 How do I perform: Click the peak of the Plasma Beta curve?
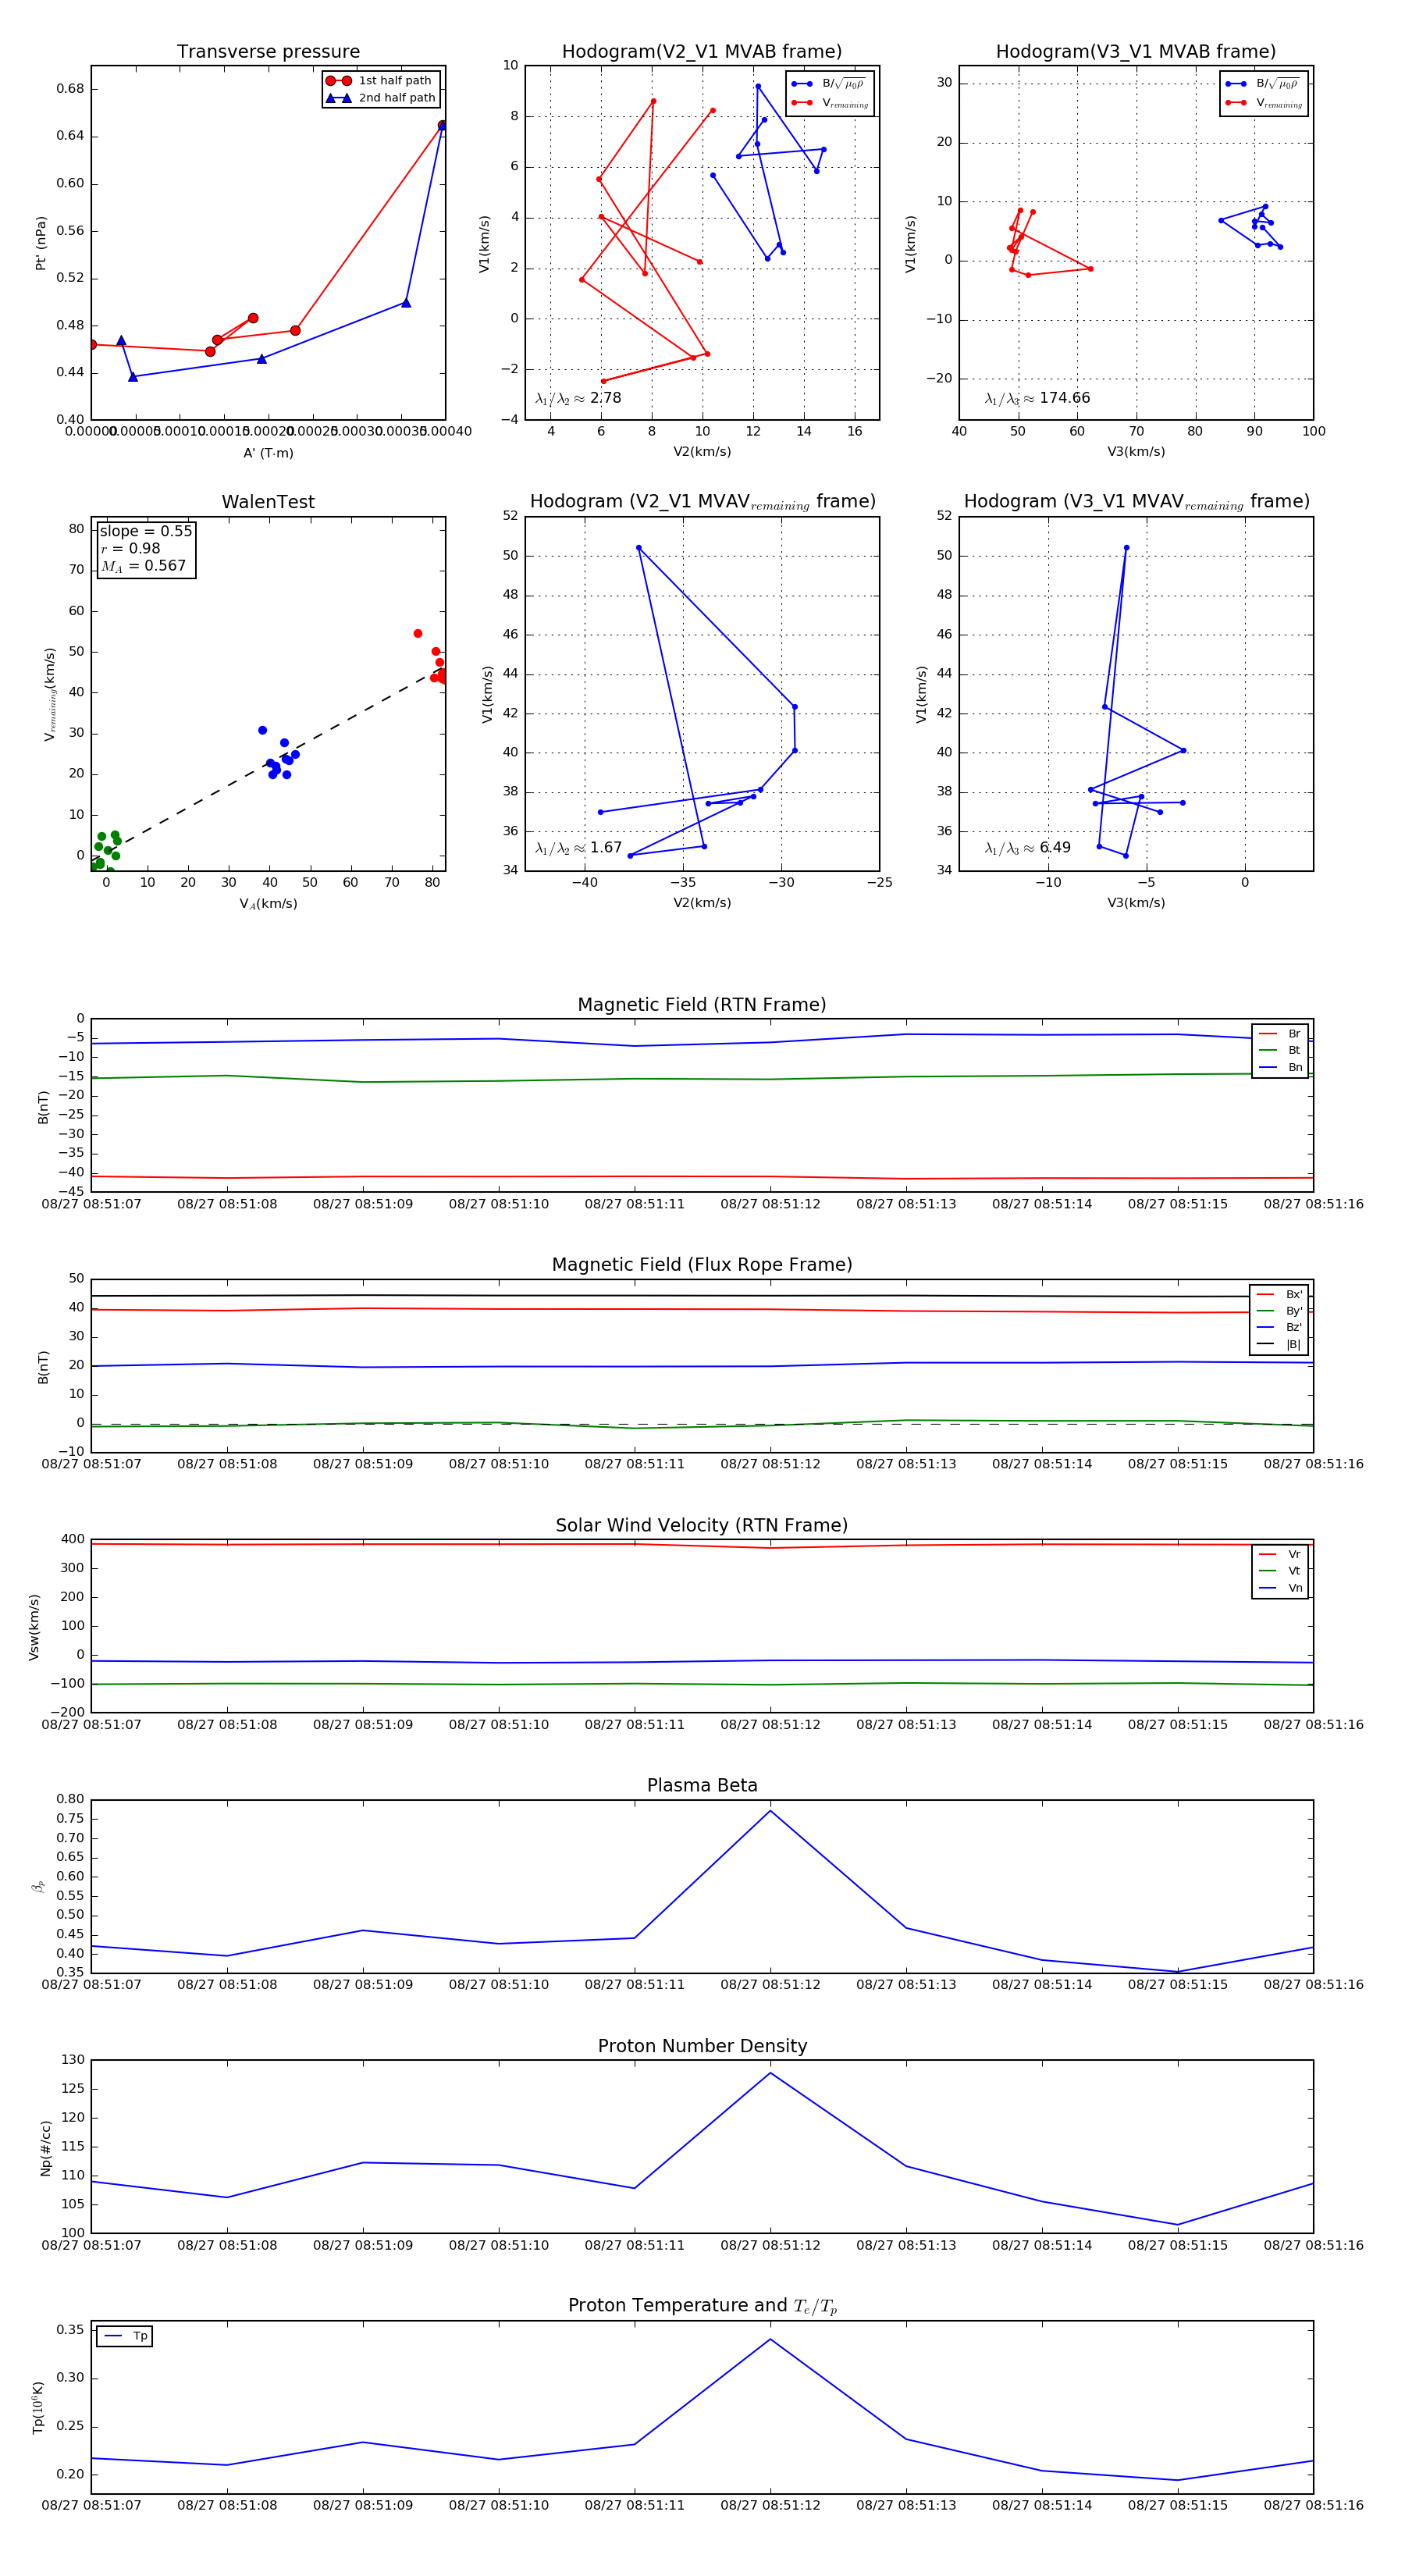(770, 1810)
